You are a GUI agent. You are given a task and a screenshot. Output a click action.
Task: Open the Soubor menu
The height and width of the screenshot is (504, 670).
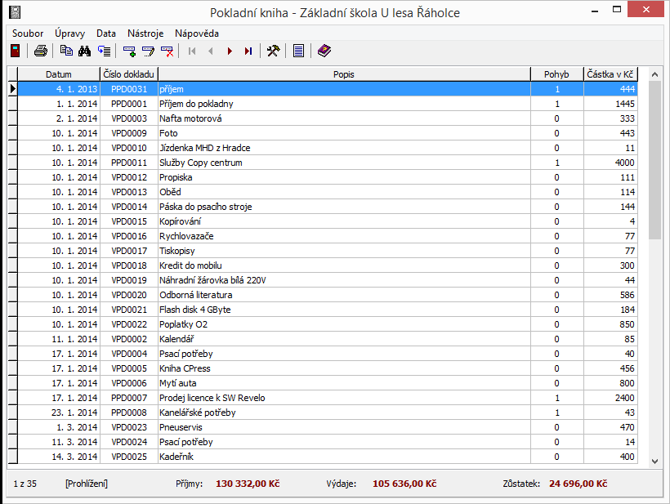coord(28,33)
